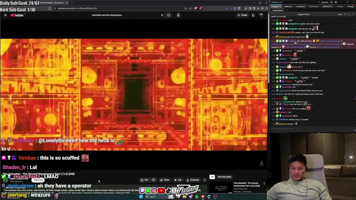This screenshot has height=200, width=356.
Task: Open more actions three-dot menu under video
Action: 205,180
